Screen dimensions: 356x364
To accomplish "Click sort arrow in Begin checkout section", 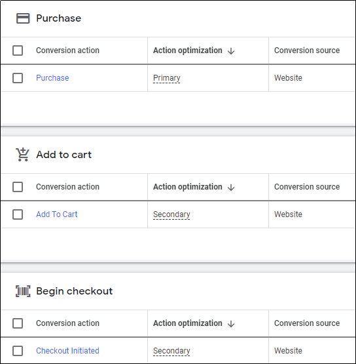I will 231,324.
